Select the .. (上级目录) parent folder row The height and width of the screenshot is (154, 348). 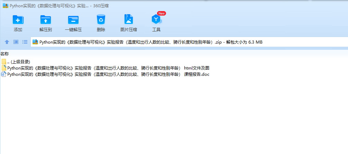(16, 62)
